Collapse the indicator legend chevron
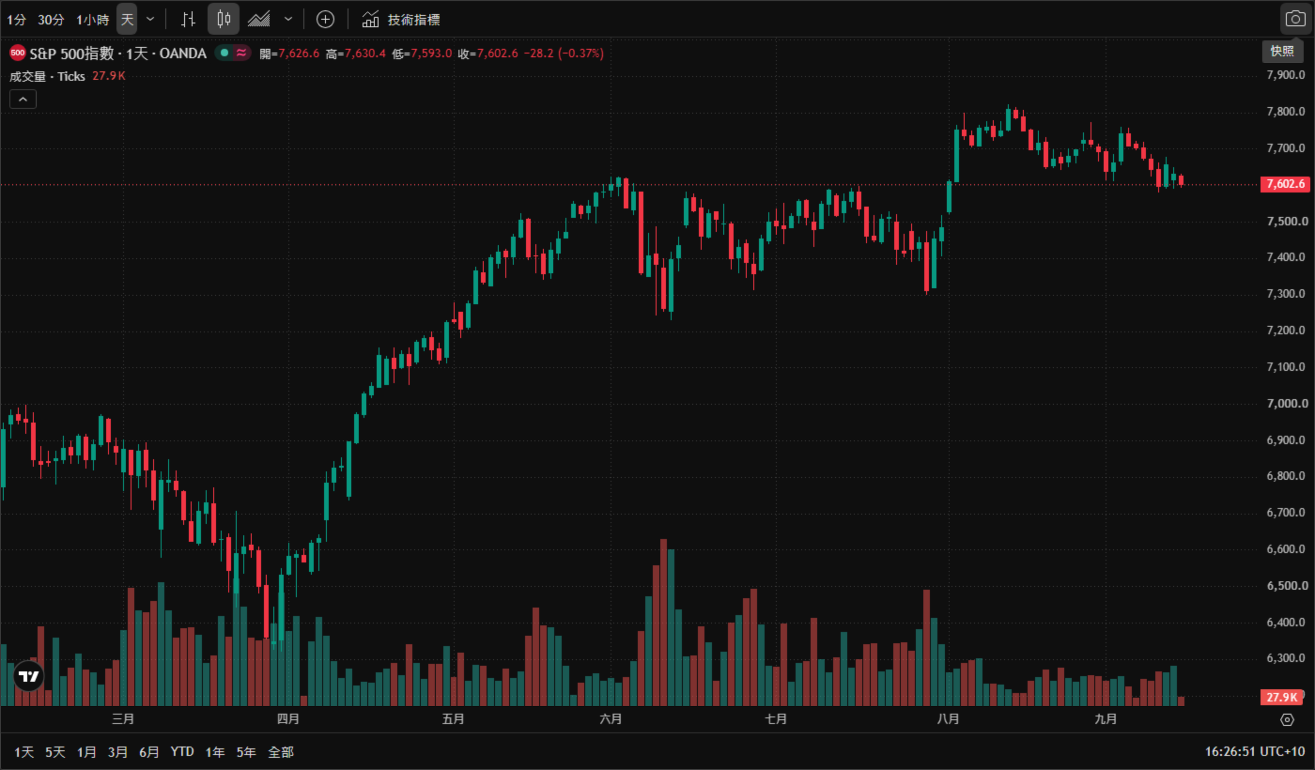This screenshot has height=770, width=1315. pyautogui.click(x=23, y=99)
